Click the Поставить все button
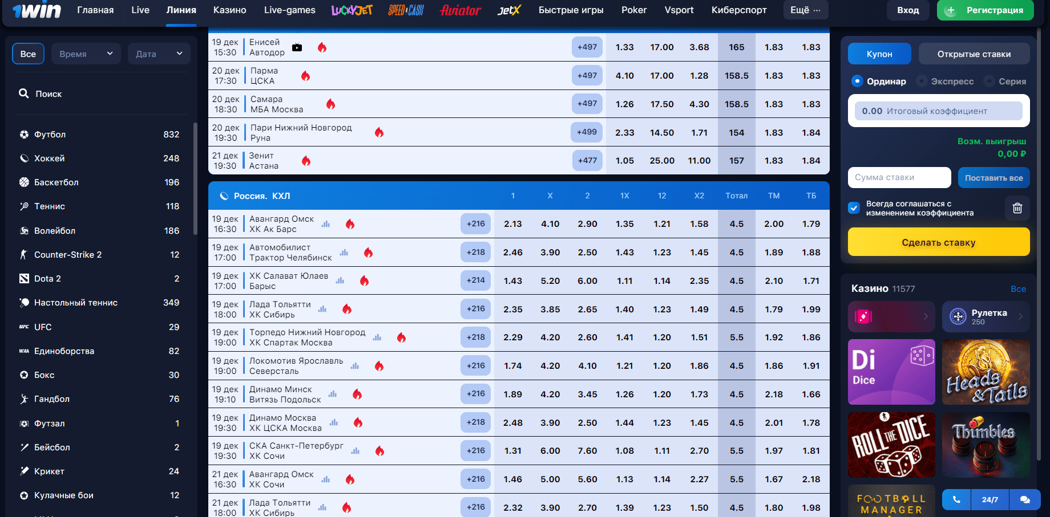The height and width of the screenshot is (517, 1050). click(x=994, y=178)
